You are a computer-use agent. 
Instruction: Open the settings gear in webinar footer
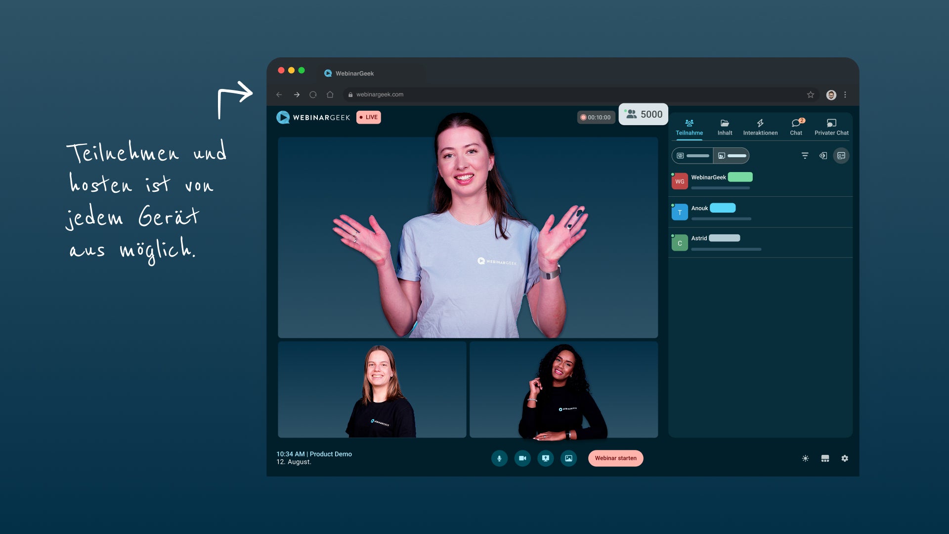coord(845,458)
